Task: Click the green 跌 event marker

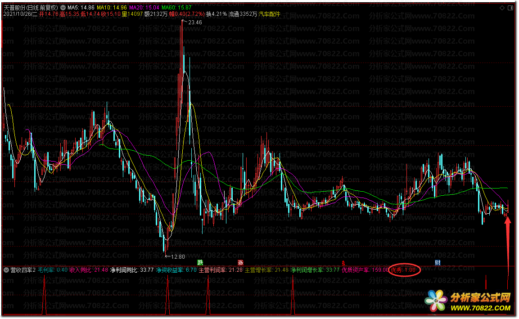Action: coord(200,263)
